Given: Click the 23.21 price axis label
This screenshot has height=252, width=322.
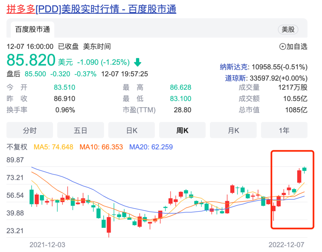Looking at the screenshot, I should (15, 231).
